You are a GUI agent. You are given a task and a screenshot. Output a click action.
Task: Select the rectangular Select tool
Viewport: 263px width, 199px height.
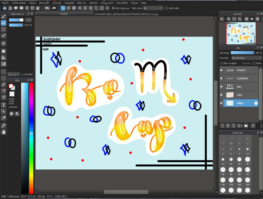(x=4, y=72)
